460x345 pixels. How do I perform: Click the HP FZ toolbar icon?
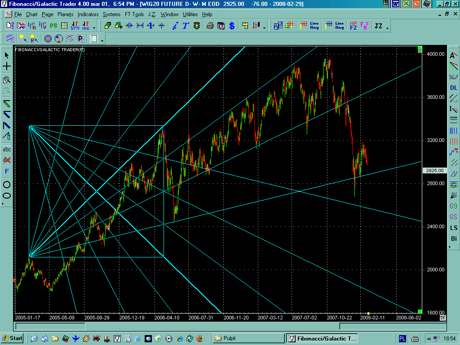point(354,26)
